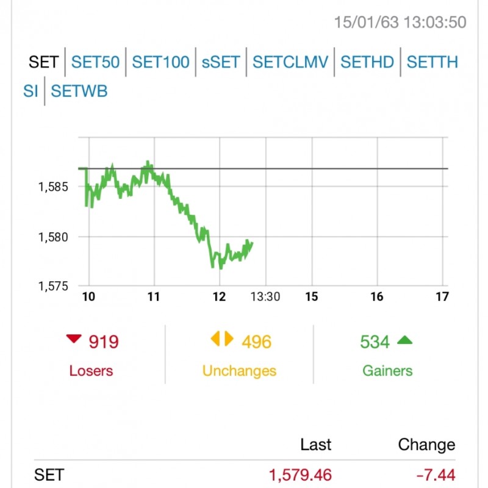Click the red Losers down-arrow icon
This screenshot has width=488, height=488.
(x=74, y=339)
